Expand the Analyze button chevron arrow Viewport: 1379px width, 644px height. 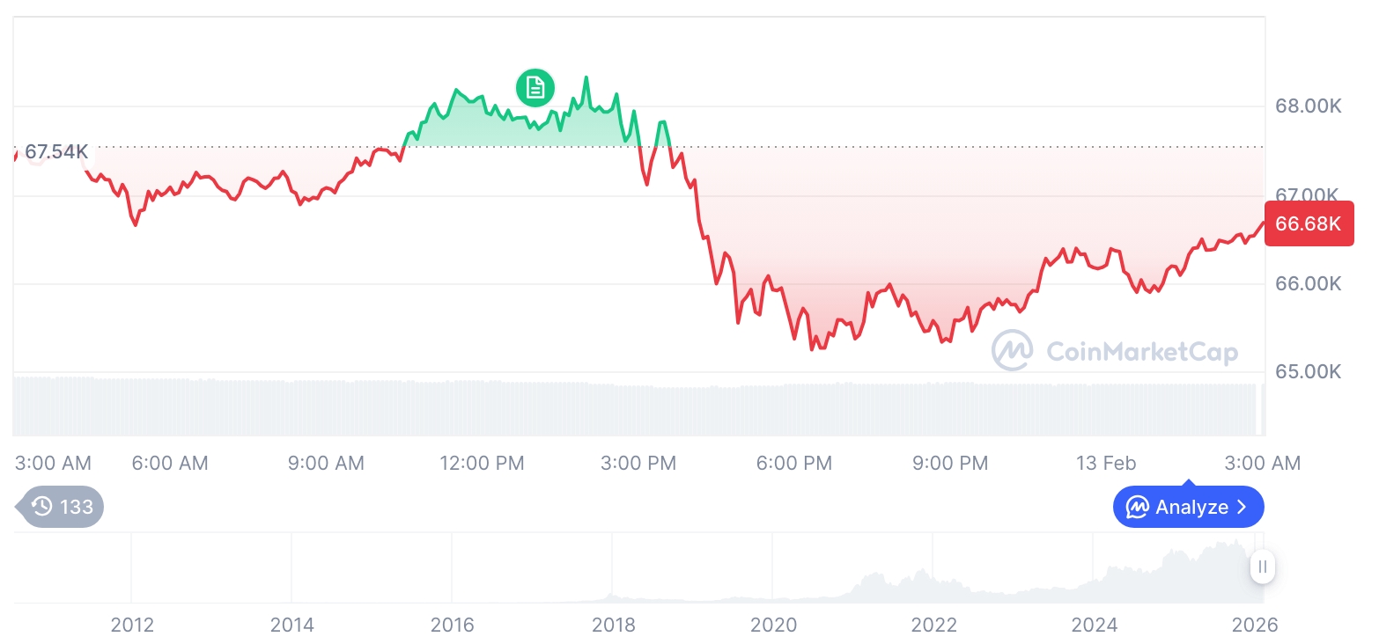coord(1243,508)
